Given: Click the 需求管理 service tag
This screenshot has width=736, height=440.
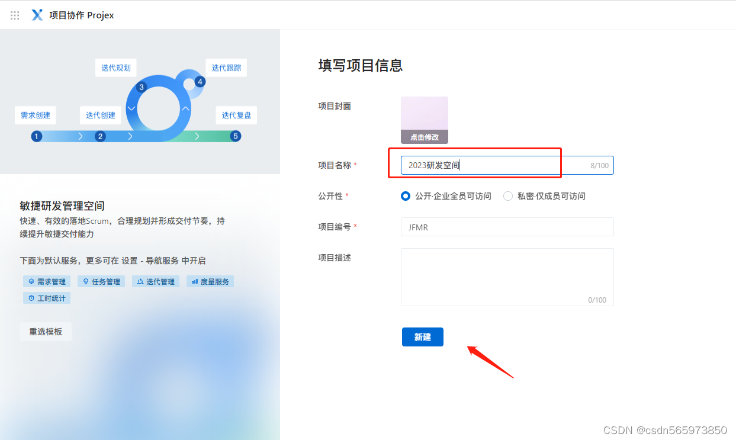Looking at the screenshot, I should (47, 281).
